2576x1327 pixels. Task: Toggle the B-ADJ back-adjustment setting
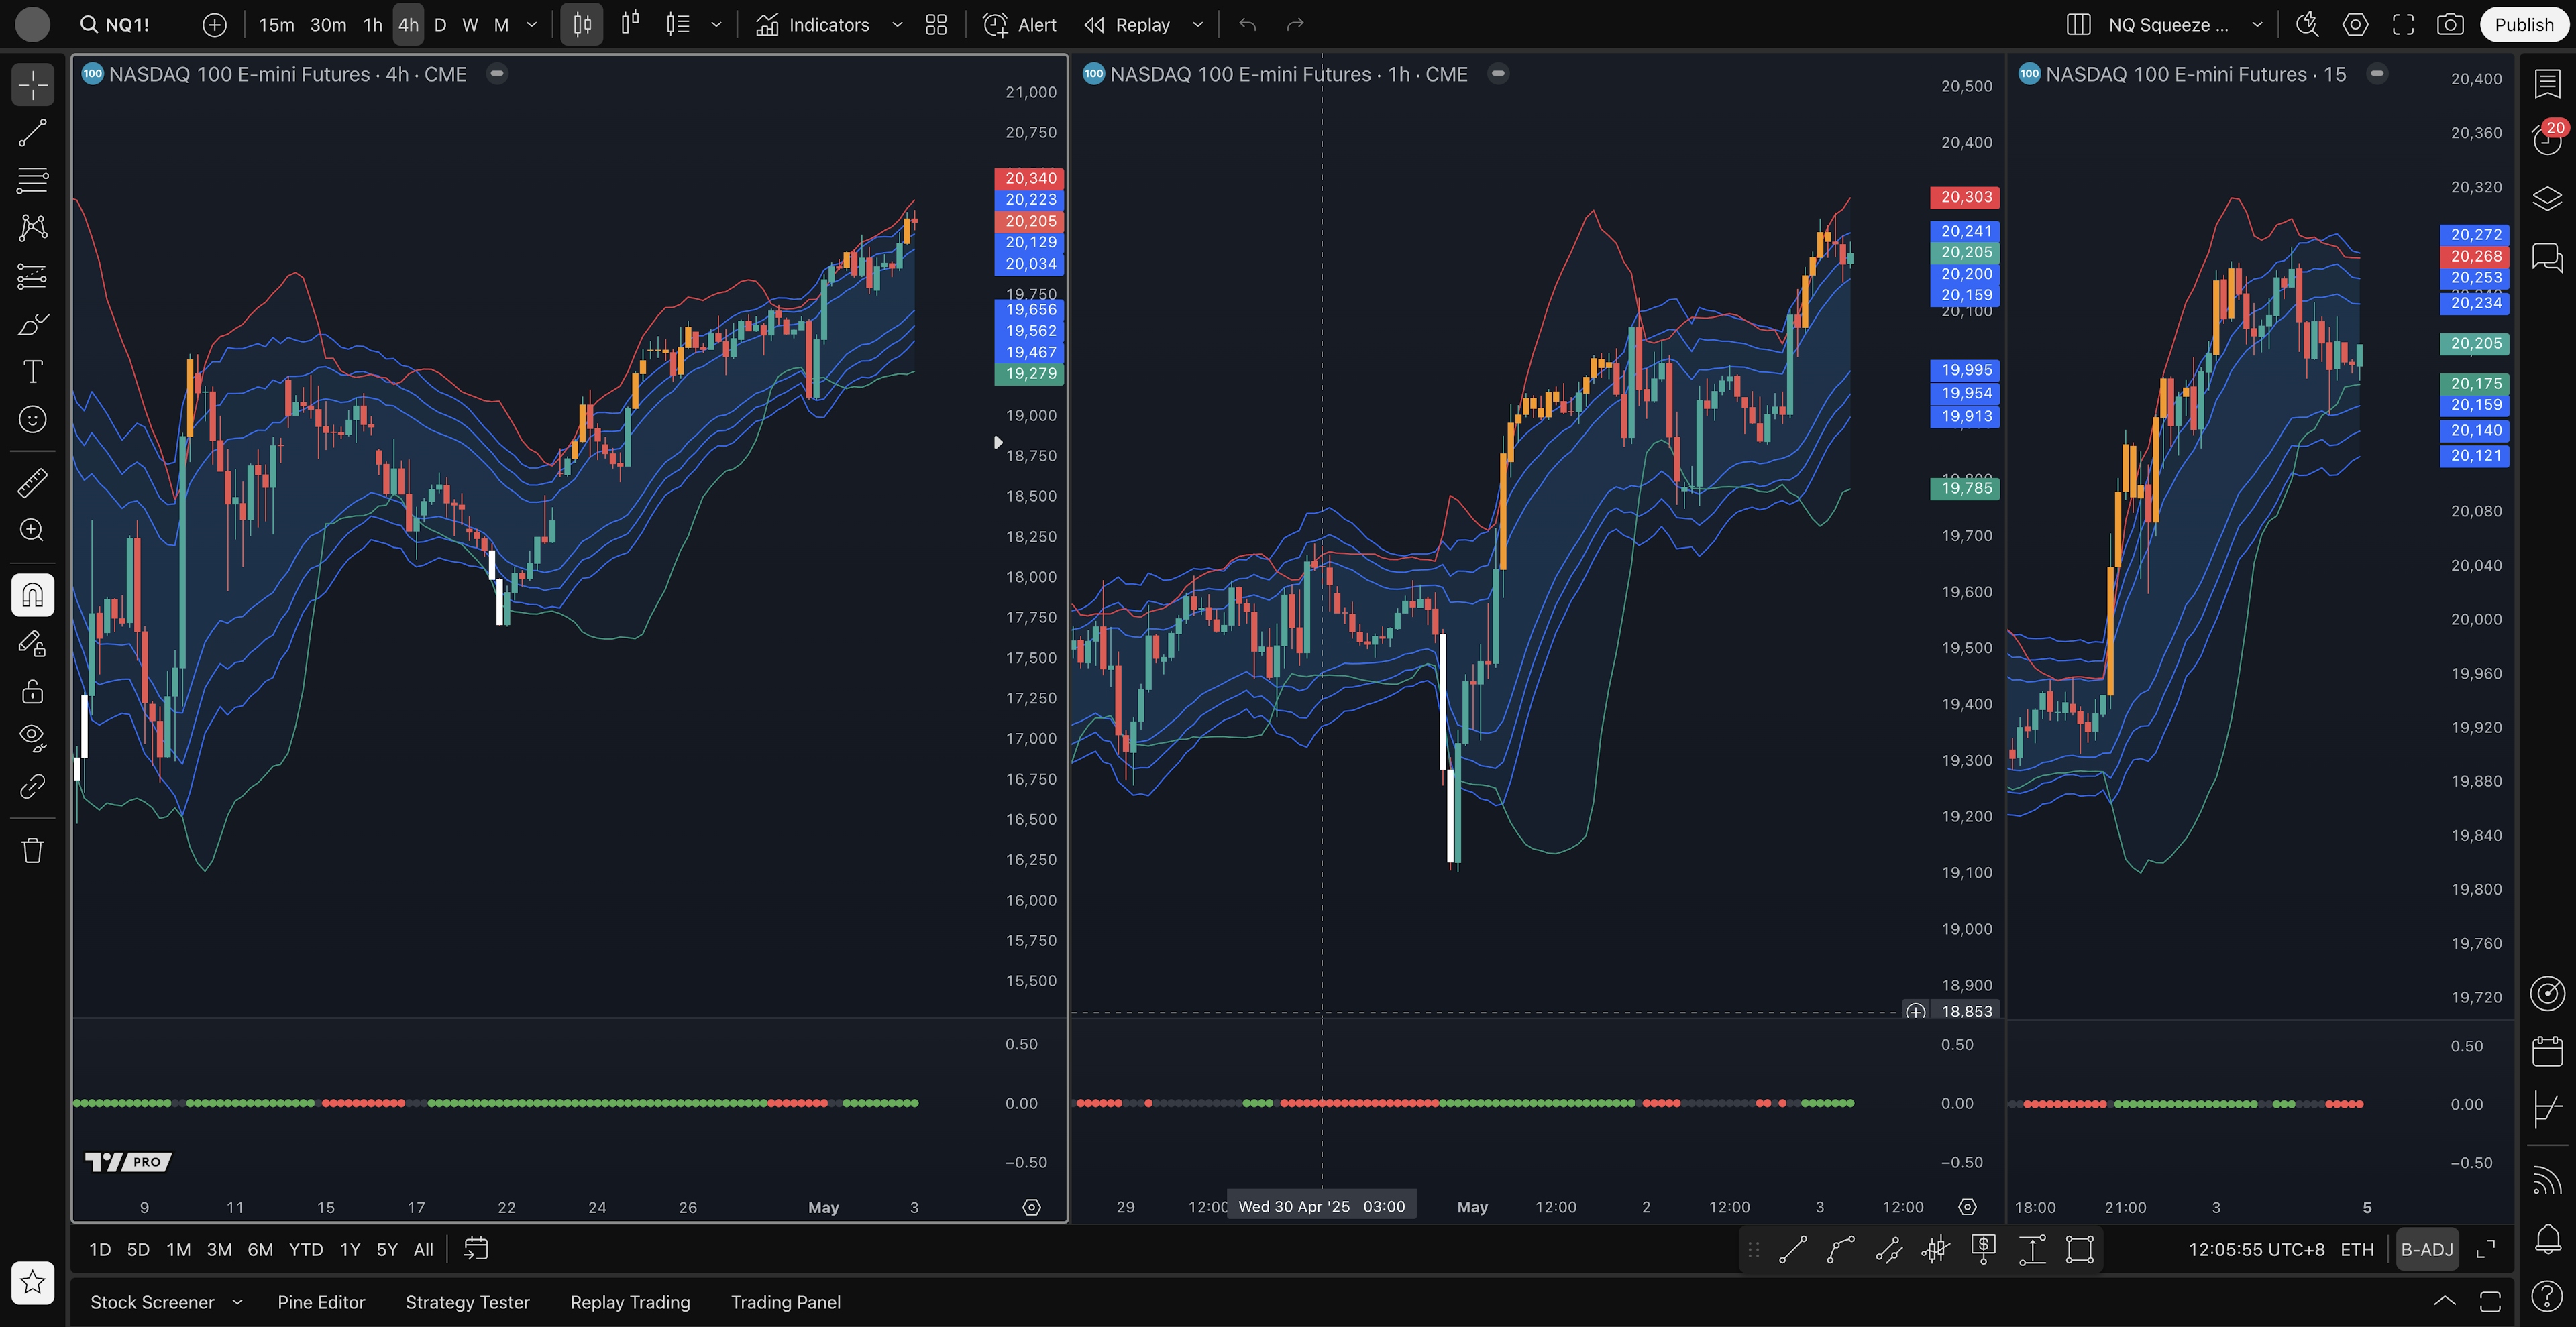(2426, 1249)
